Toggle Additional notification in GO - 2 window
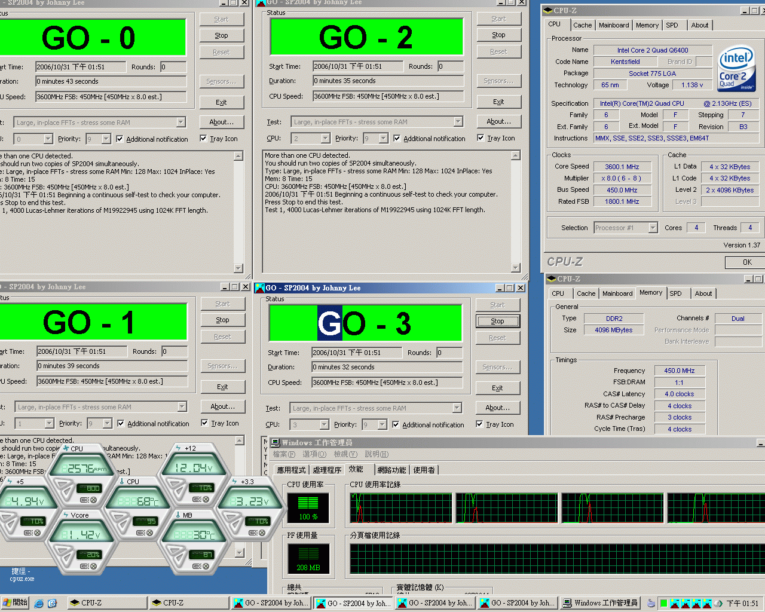 397,138
